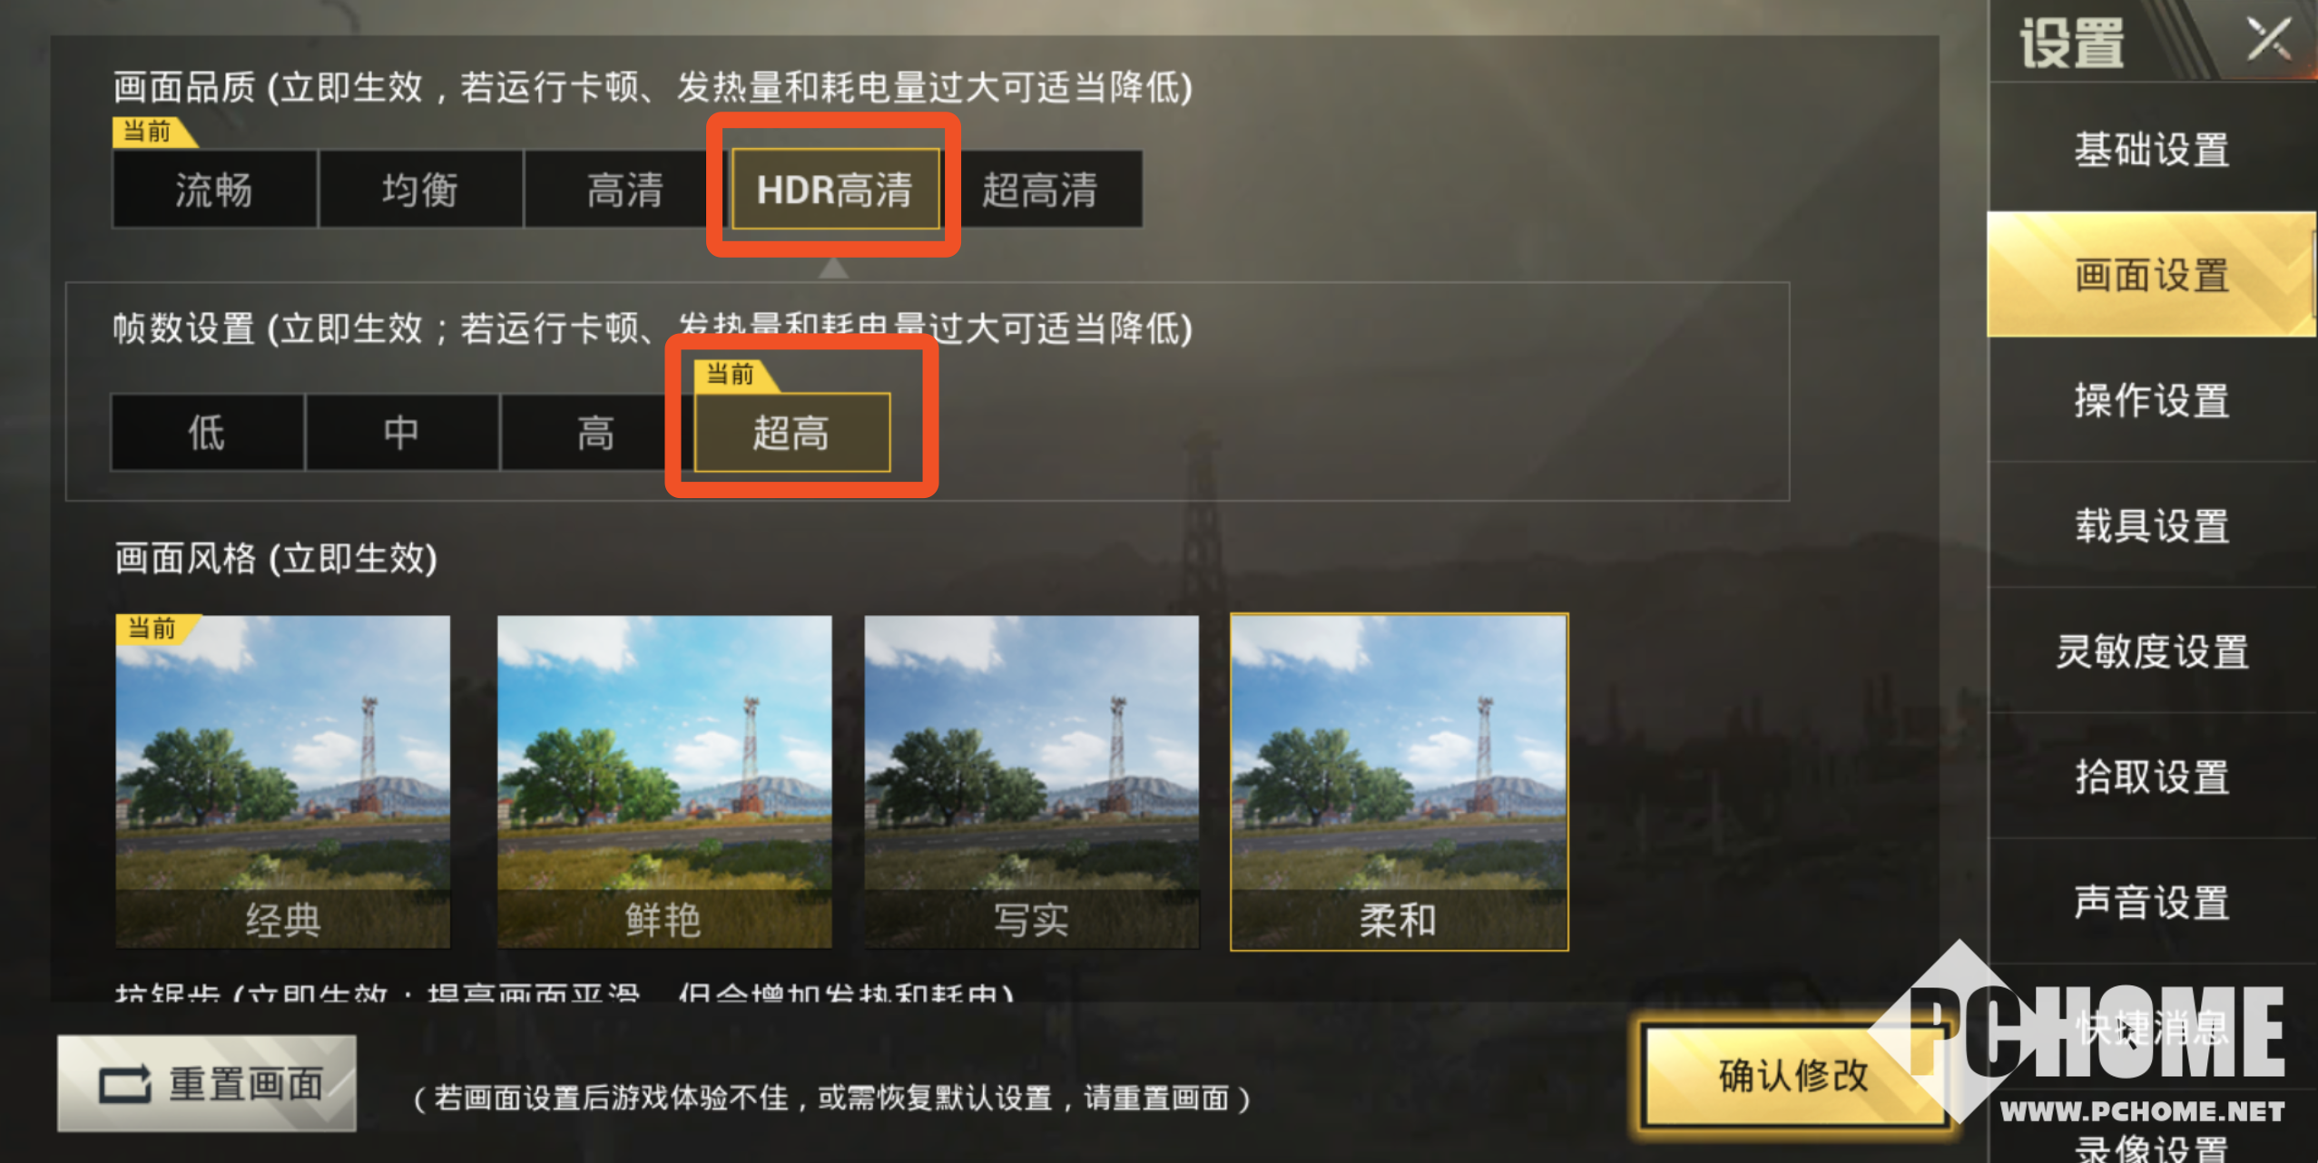
Task: Pick the 柔和 style thumbnail
Action: 1399,782
